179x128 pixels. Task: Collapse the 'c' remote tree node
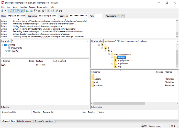coord(99,45)
